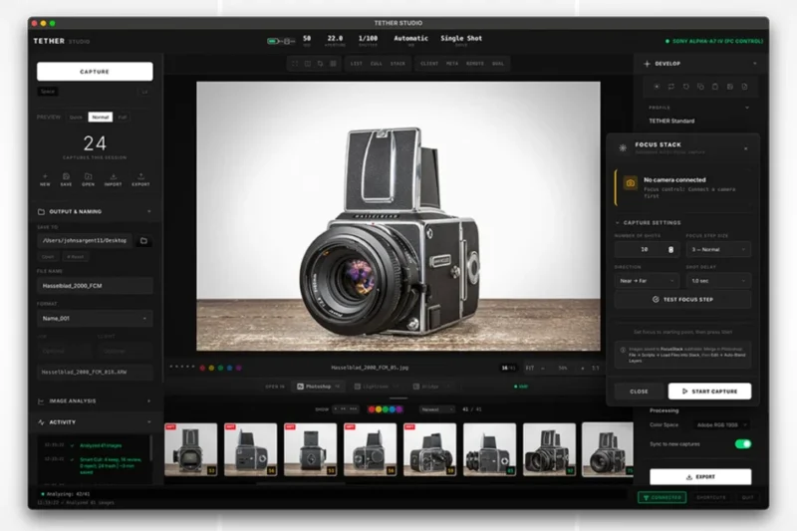Click the Export icon under capture counter
The width and height of the screenshot is (797, 531).
(140, 176)
